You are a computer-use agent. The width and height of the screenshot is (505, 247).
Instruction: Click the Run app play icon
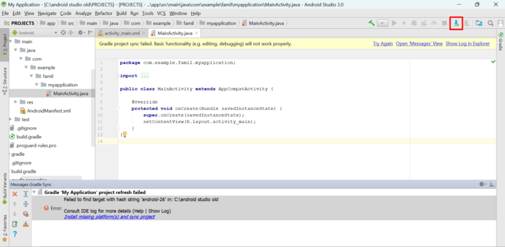tap(394, 23)
